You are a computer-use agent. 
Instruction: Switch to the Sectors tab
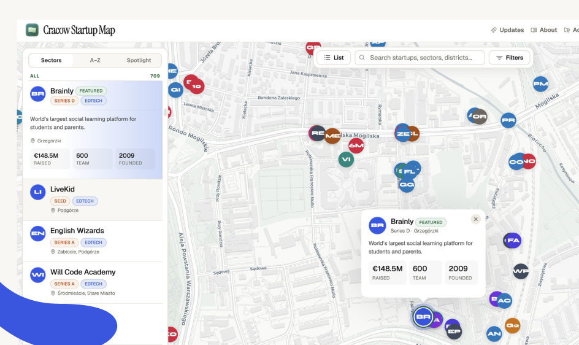(51, 60)
